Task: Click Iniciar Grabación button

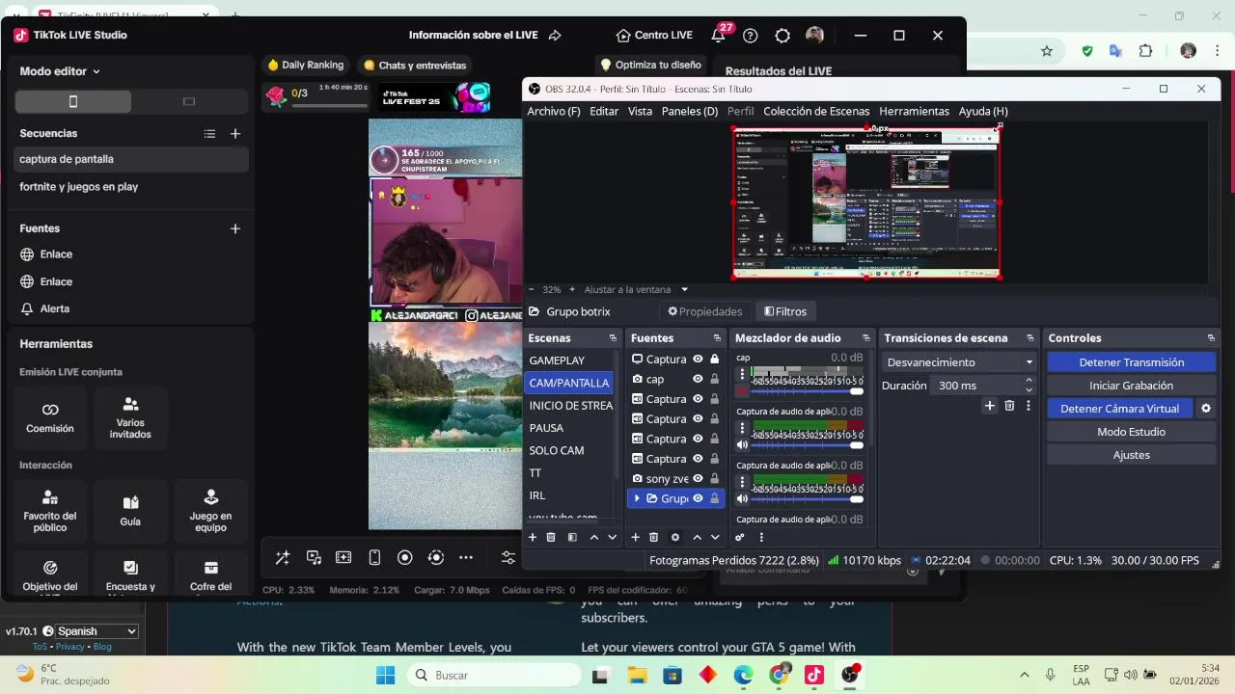Action: tap(1132, 386)
